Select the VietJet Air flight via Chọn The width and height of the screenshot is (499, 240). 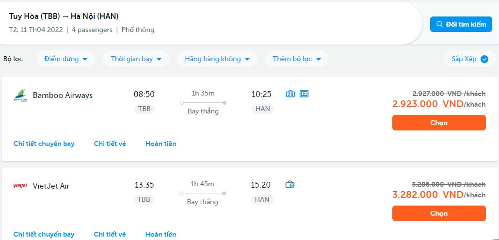(x=438, y=213)
